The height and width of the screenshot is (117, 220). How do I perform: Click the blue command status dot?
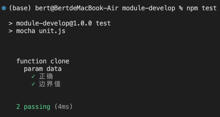[4, 8]
